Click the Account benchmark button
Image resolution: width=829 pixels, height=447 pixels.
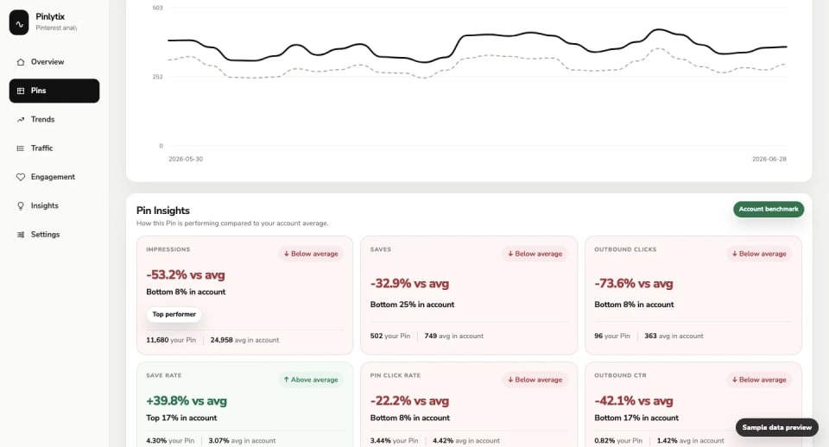[x=769, y=209]
